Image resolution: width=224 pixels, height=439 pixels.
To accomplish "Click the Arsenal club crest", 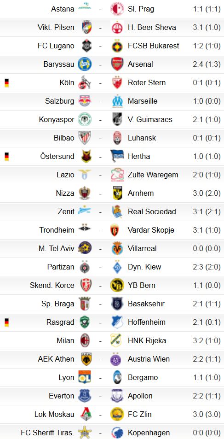I will (x=117, y=64).
